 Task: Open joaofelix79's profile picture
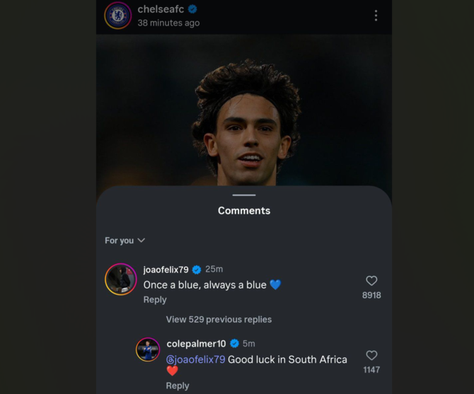tap(121, 279)
